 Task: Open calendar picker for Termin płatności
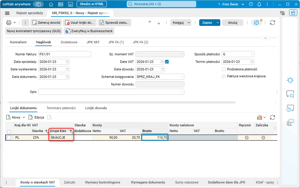tap(252, 62)
